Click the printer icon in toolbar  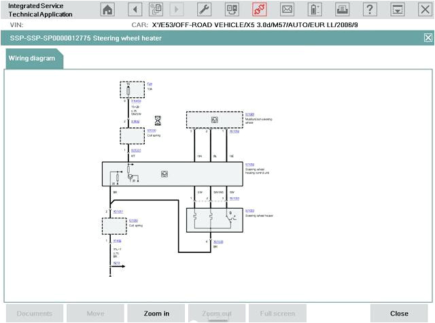[342, 9]
